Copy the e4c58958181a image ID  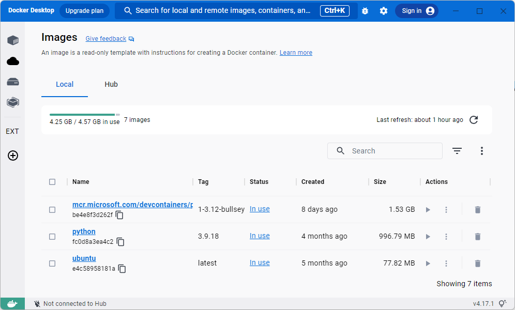pos(122,269)
